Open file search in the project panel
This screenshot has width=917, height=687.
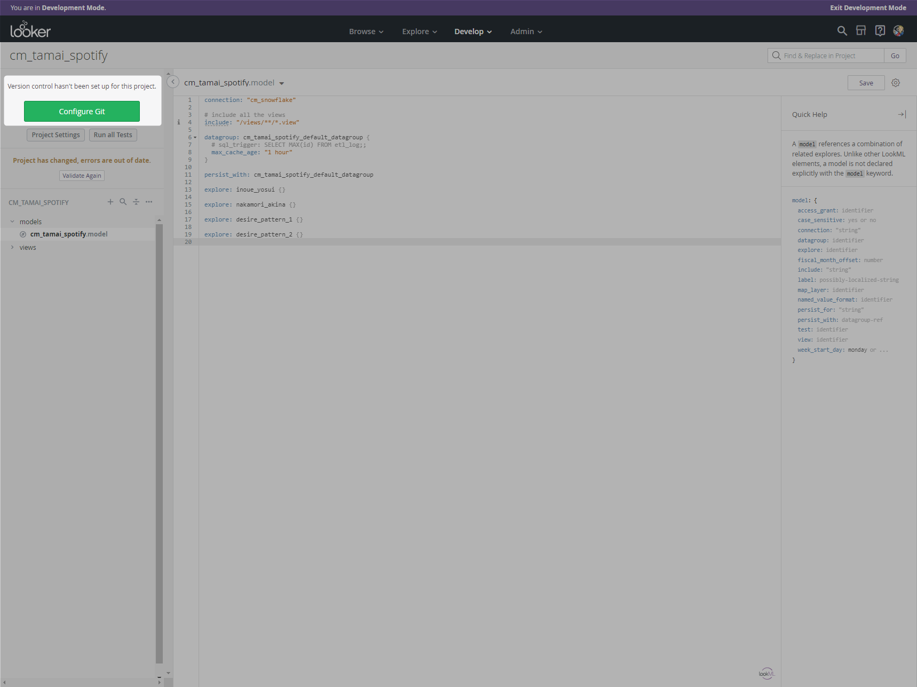(x=123, y=202)
